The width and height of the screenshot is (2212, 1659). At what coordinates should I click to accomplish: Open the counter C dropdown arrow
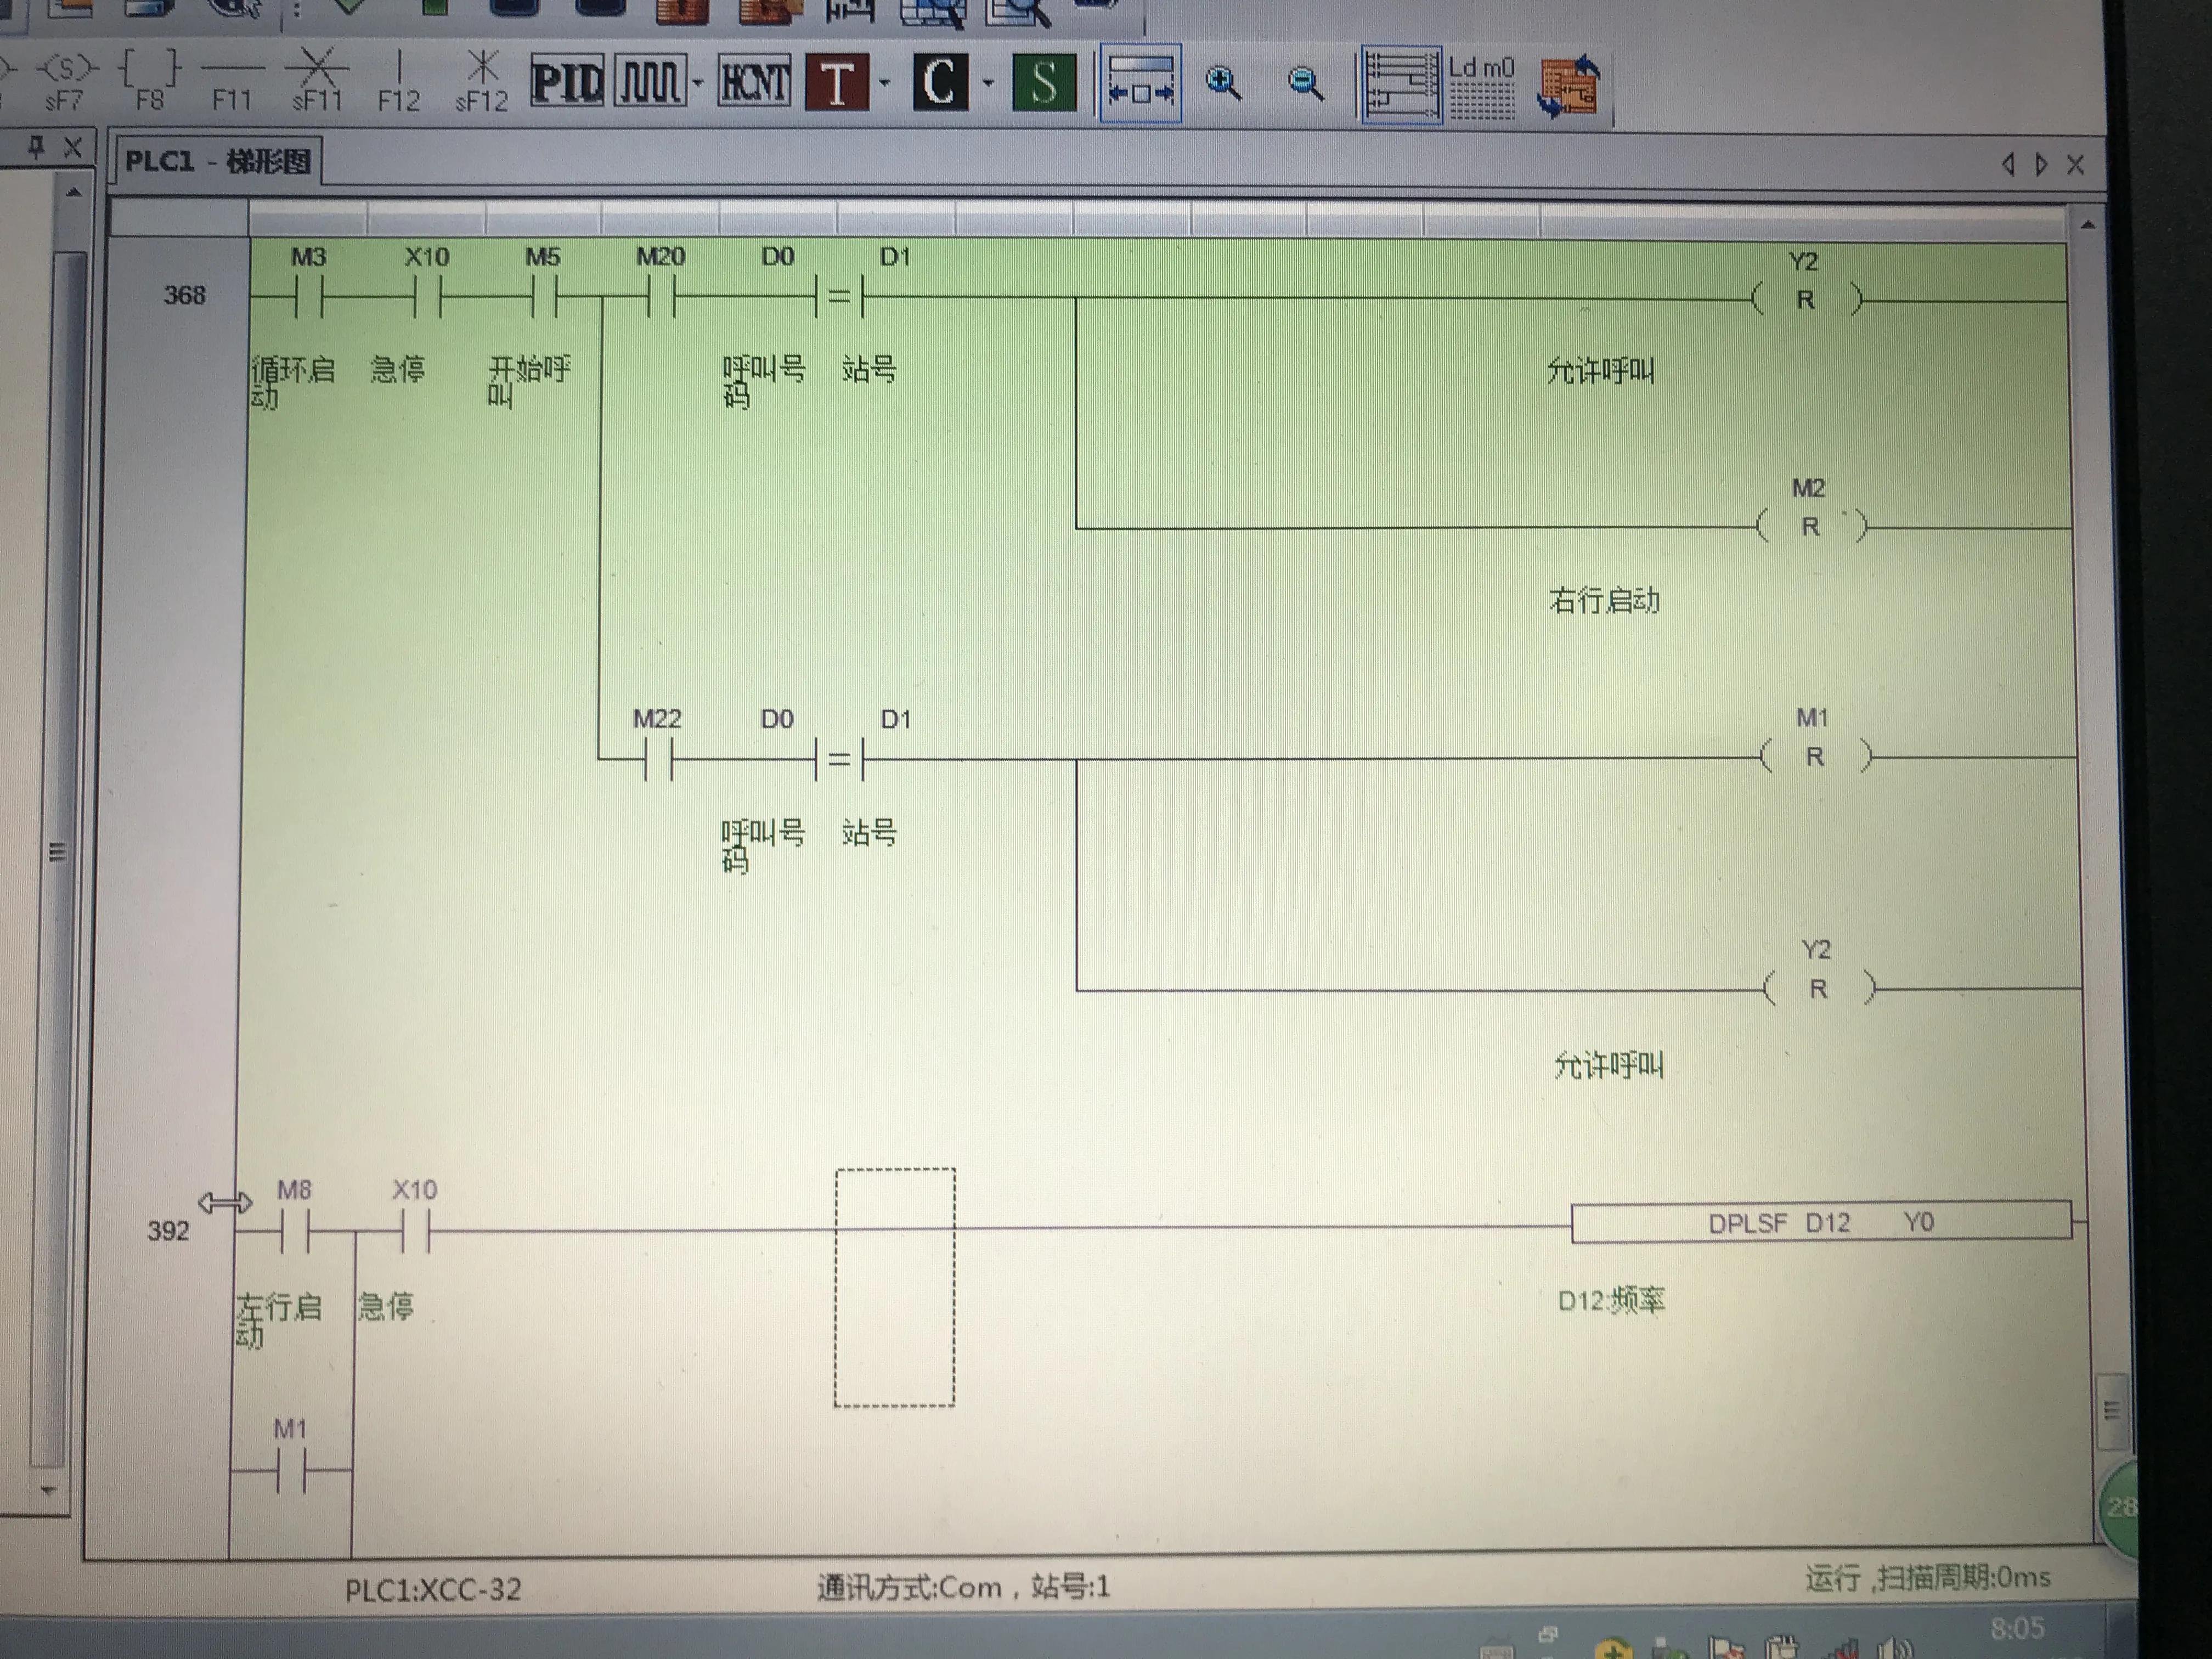tap(988, 83)
